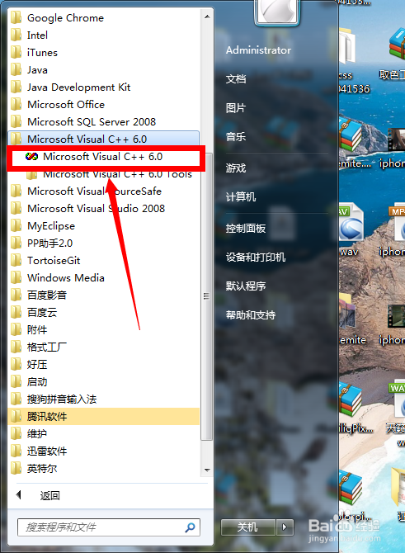This screenshot has width=405, height=553.
Task: Expand the 百度影音 folder
Action: pos(104,295)
